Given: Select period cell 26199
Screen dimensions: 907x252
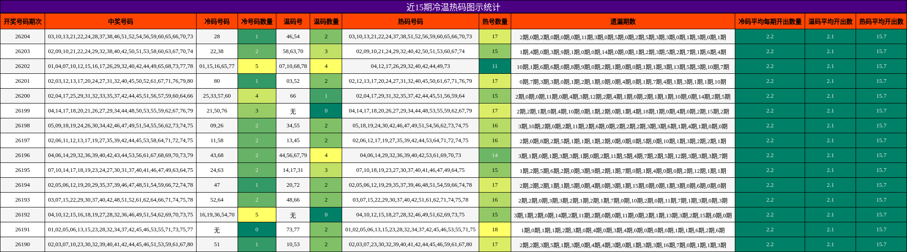Looking at the screenshot, I should coord(23,111).
